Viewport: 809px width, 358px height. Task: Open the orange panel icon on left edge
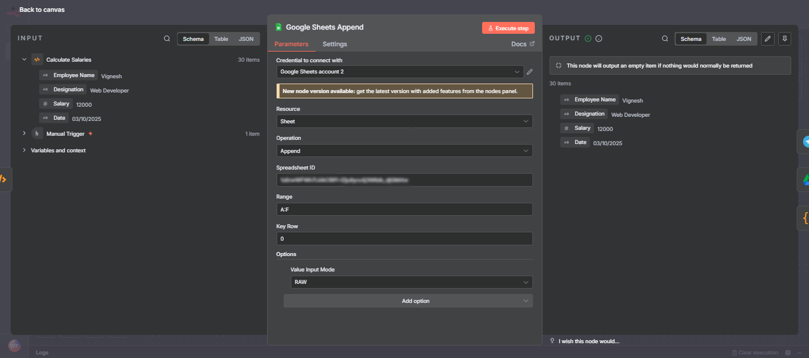[x=5, y=178]
